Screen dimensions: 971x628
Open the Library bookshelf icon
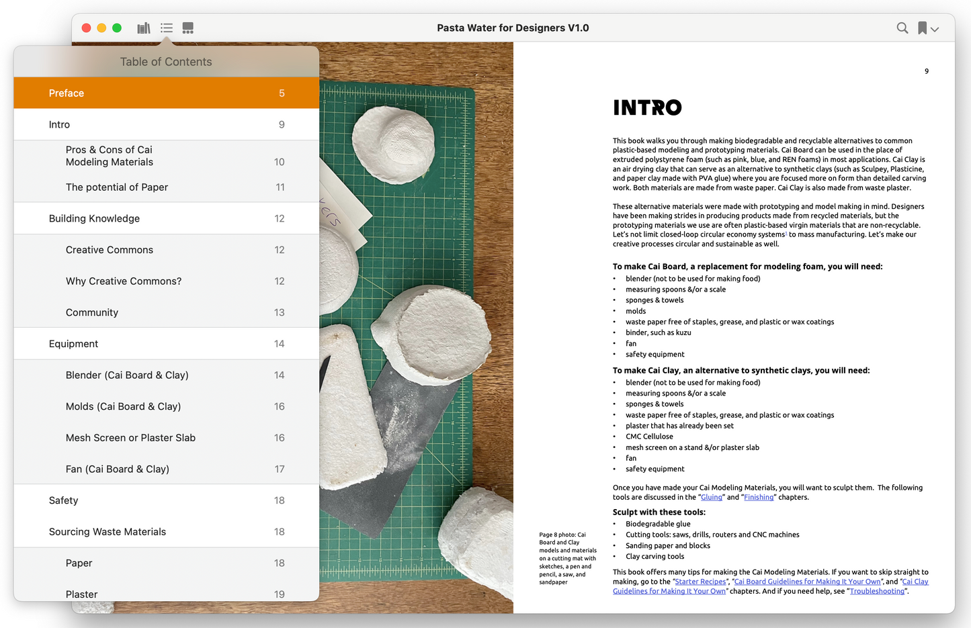click(x=144, y=28)
